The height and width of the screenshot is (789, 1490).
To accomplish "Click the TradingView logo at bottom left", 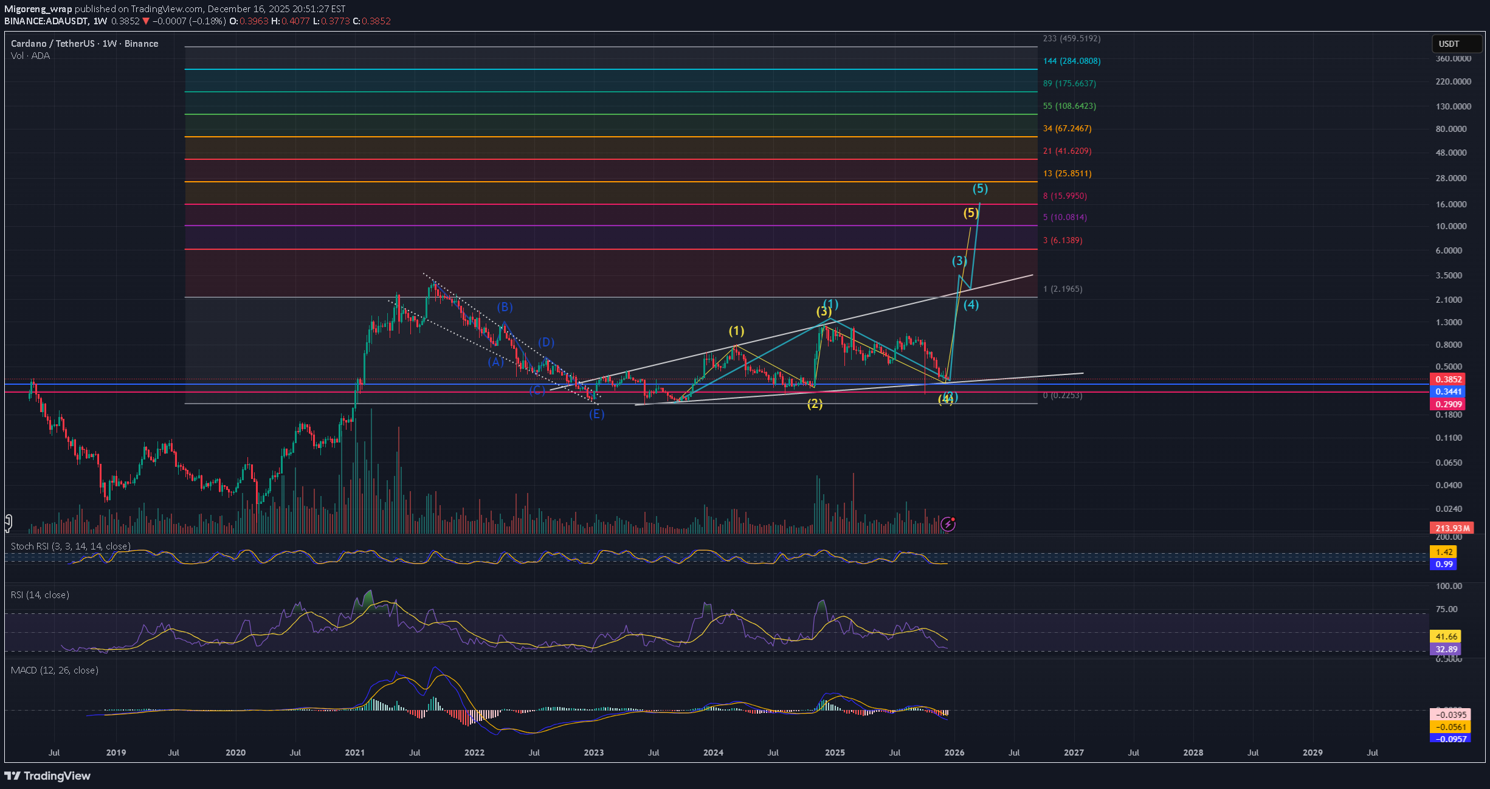I will (47, 776).
